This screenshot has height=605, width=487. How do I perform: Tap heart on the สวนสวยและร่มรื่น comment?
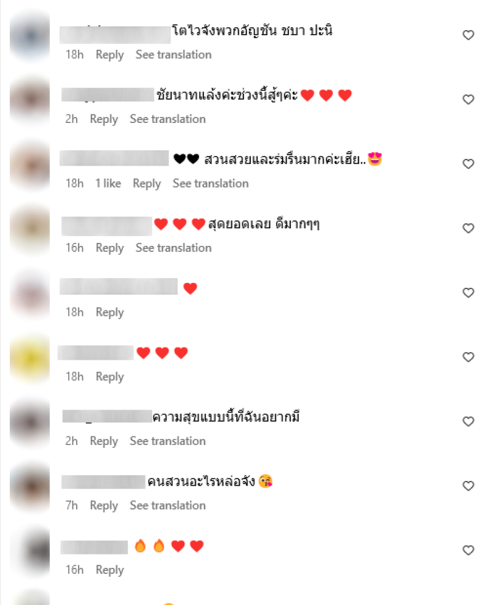(468, 164)
